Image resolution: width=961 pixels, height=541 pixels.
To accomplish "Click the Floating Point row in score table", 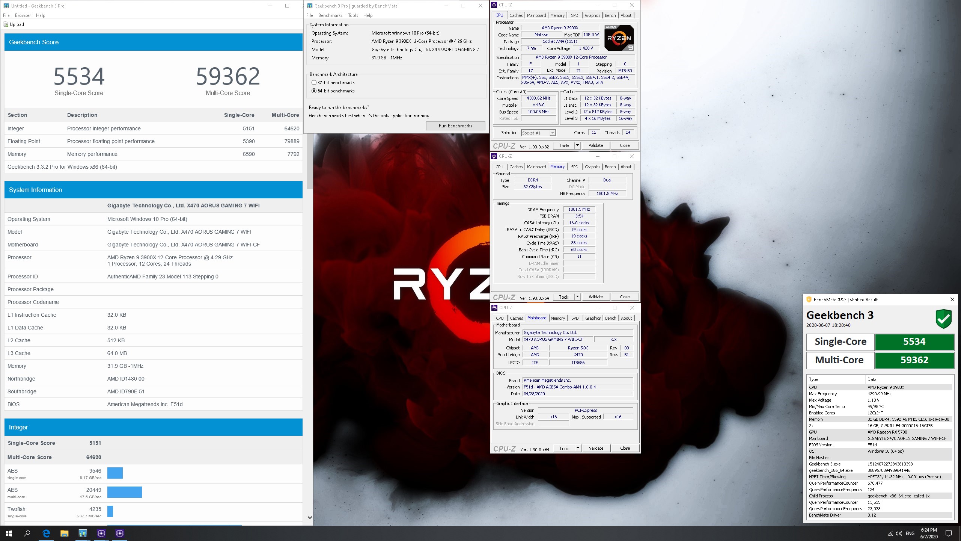I will [153, 141].
